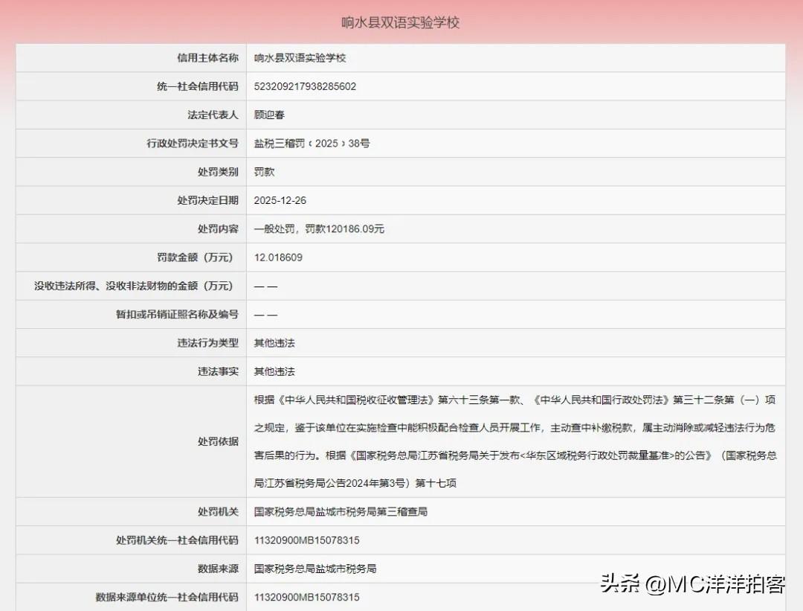Click the credit code 523209217938285602
This screenshot has height=611, width=803.
[x=305, y=86]
